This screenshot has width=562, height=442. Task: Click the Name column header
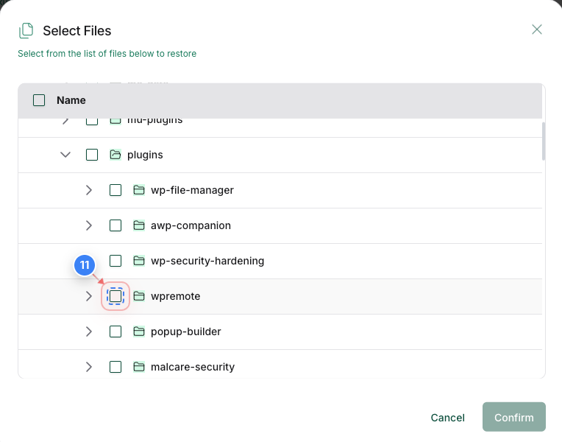click(x=71, y=100)
